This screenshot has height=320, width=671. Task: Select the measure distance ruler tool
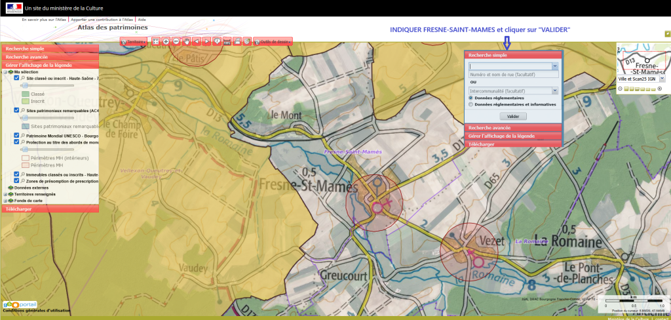coord(227,41)
